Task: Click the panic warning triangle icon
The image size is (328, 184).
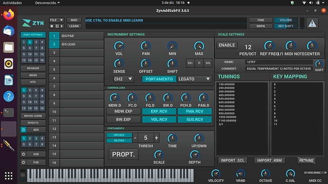Action: click(x=312, y=23)
